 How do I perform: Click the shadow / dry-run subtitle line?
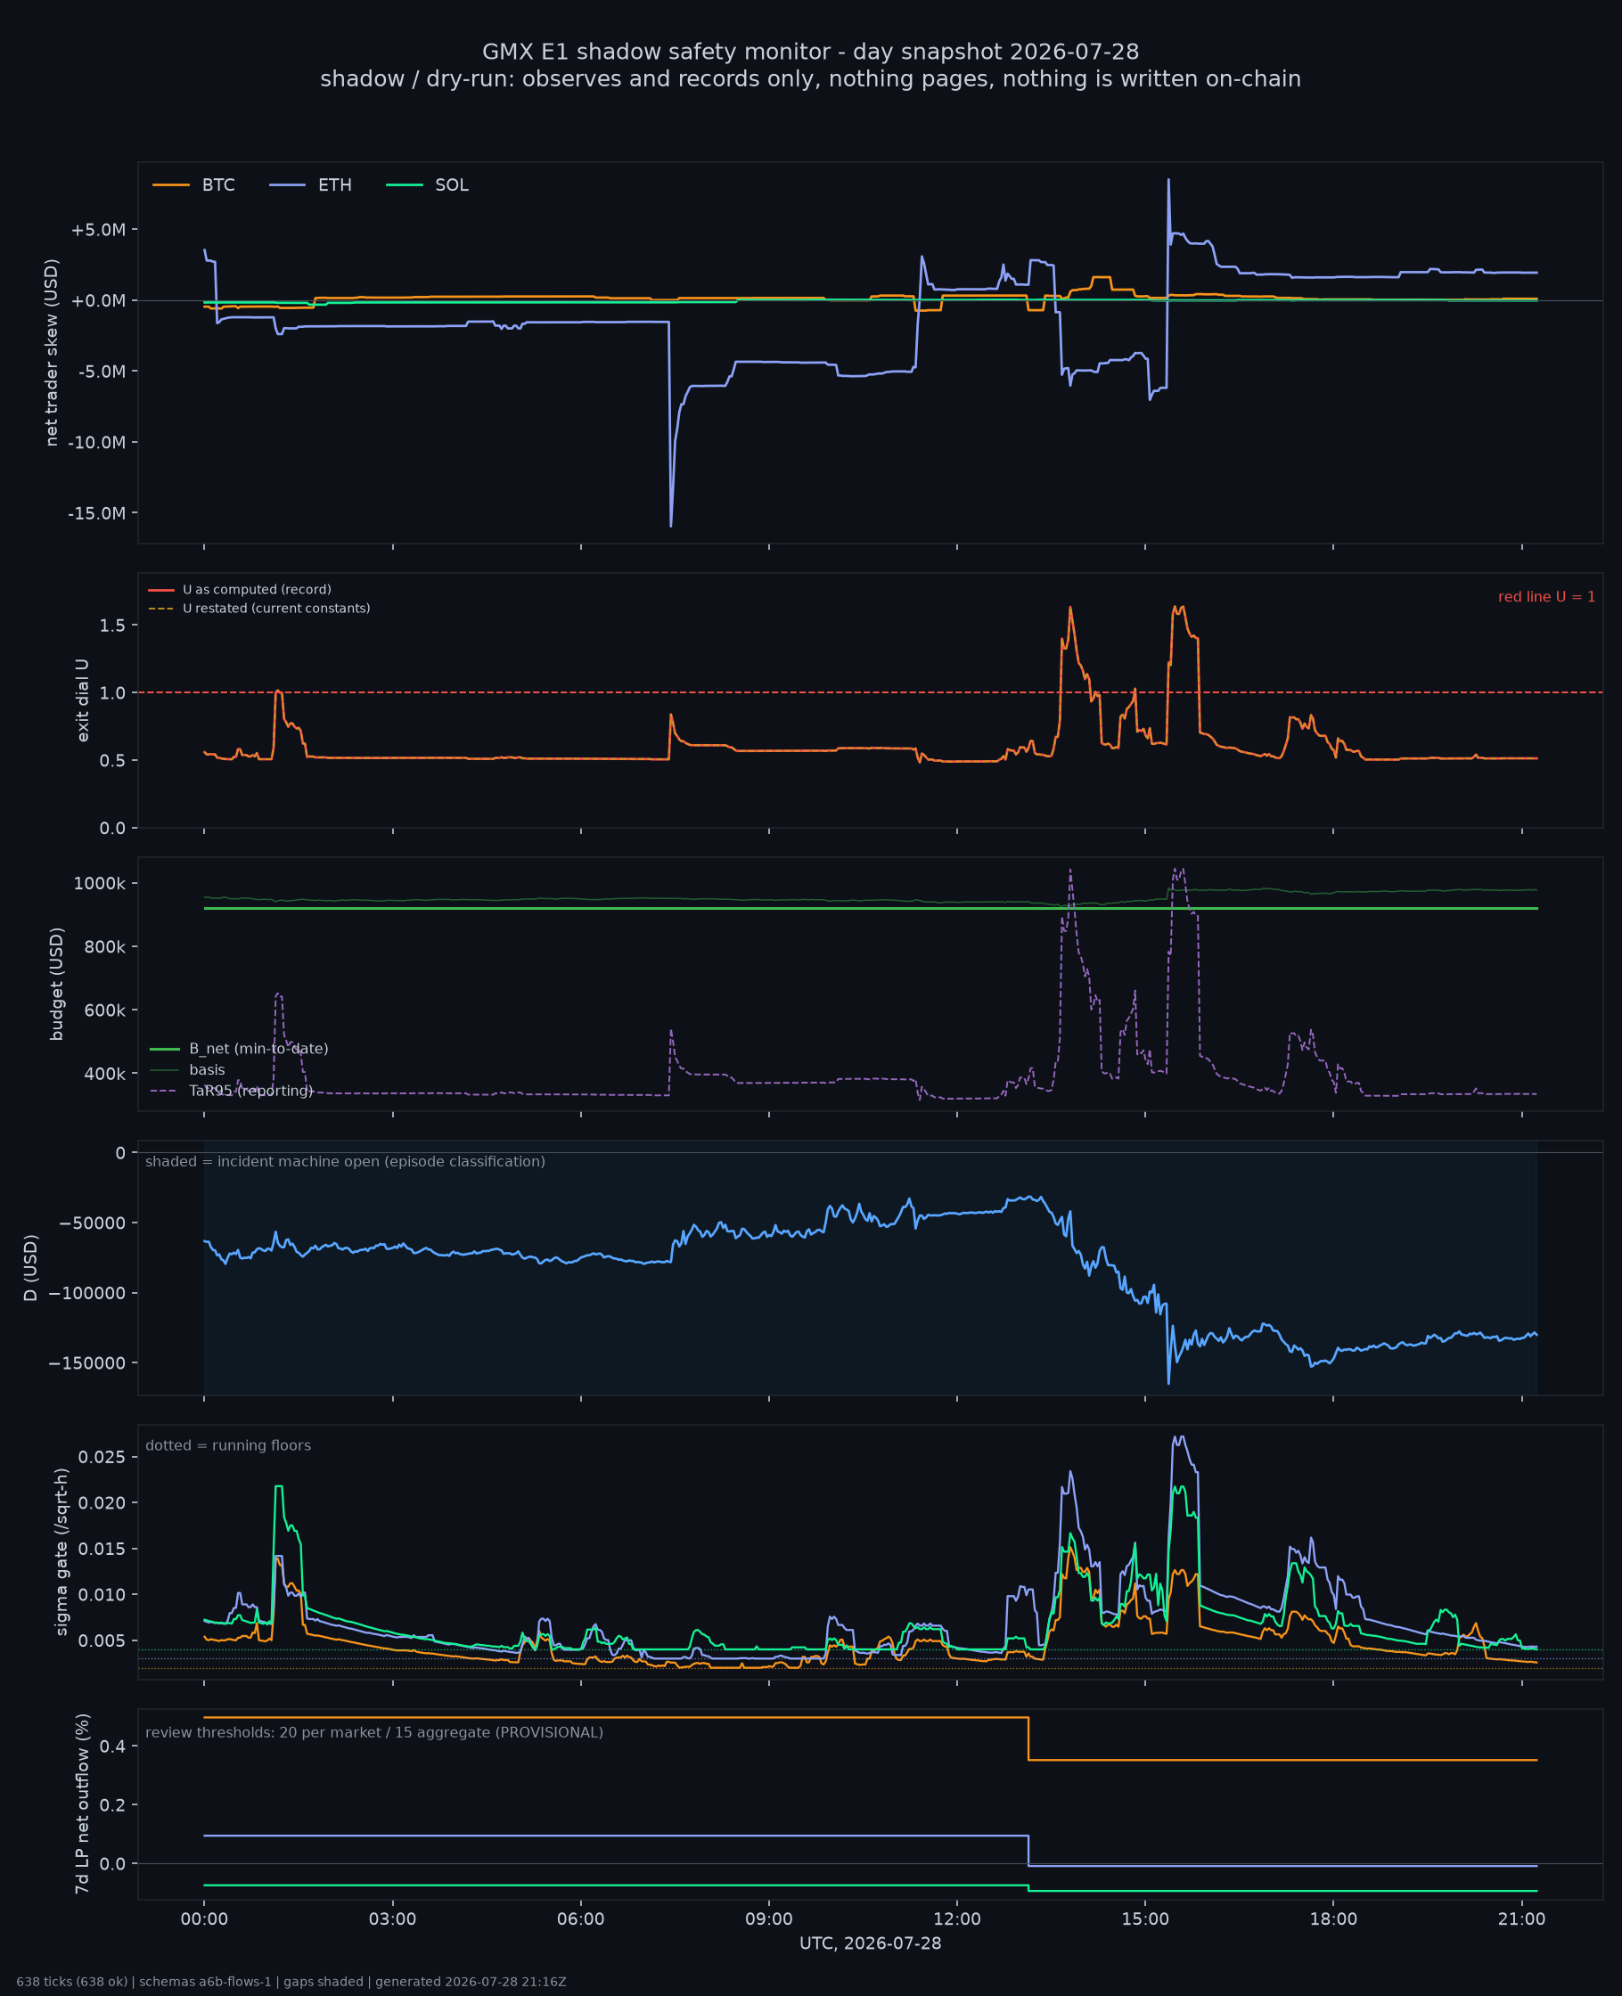pos(811,78)
